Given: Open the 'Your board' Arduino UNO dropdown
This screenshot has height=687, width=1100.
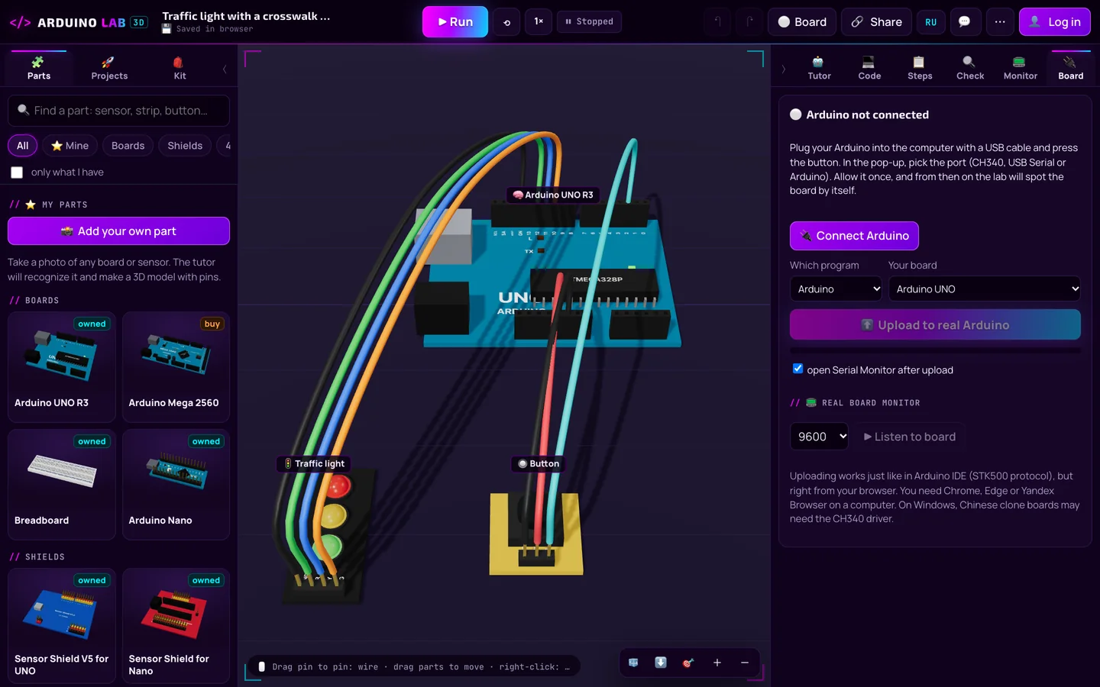Looking at the screenshot, I should pyautogui.click(x=985, y=289).
